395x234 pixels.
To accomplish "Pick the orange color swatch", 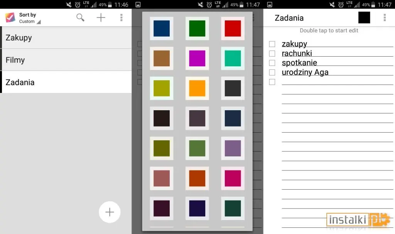I will [197, 88].
